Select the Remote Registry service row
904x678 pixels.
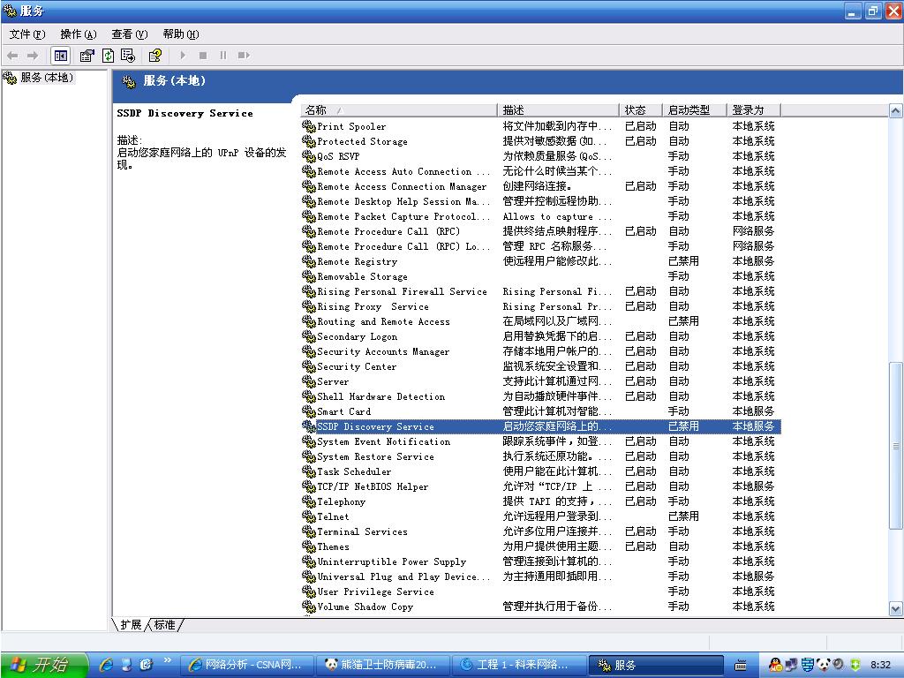358,261
